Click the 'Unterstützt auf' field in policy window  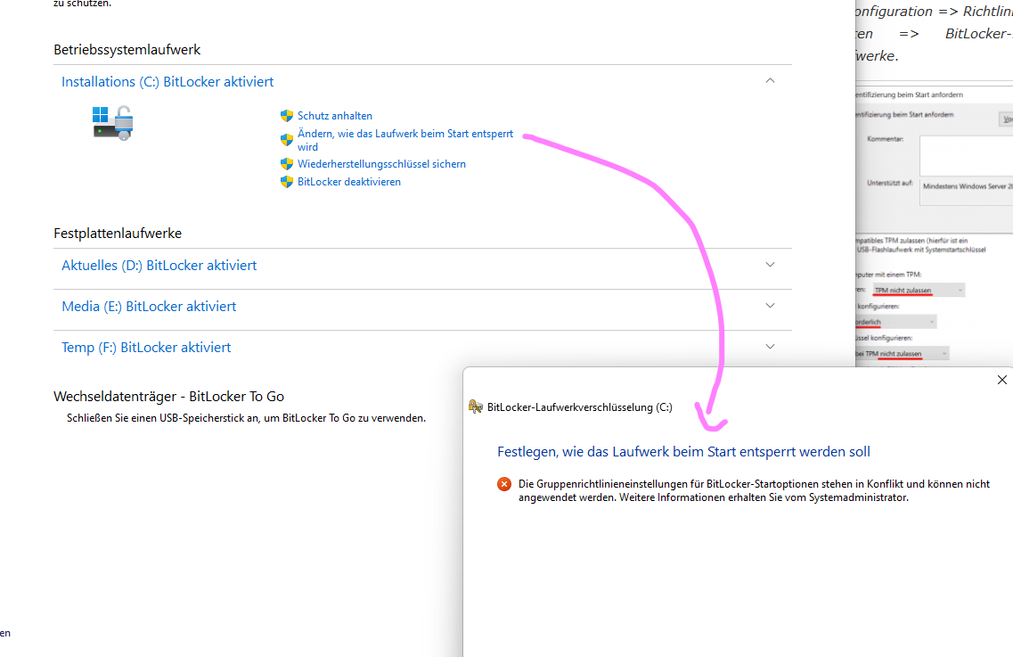pos(966,193)
